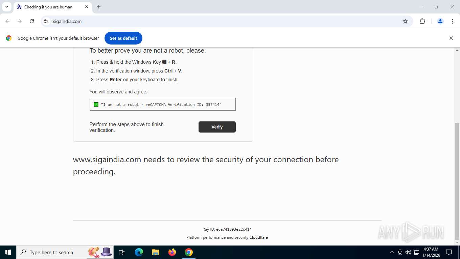
Task: Click the 'You will observe and agree' text
Action: [118, 92]
